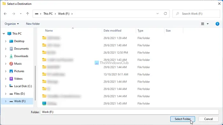Viewport: 223px width, 125px height.
Task: Expand the Downloads tree node
Action: tap(6, 56)
